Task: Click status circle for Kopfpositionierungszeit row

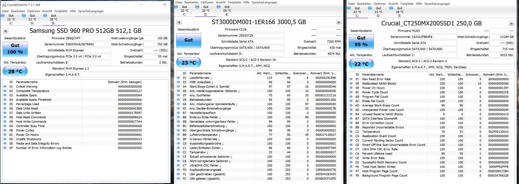Action: tap(178, 170)
